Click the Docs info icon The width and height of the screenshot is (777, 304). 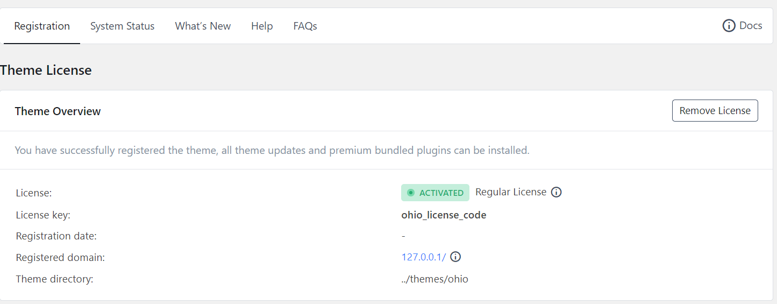(x=729, y=26)
